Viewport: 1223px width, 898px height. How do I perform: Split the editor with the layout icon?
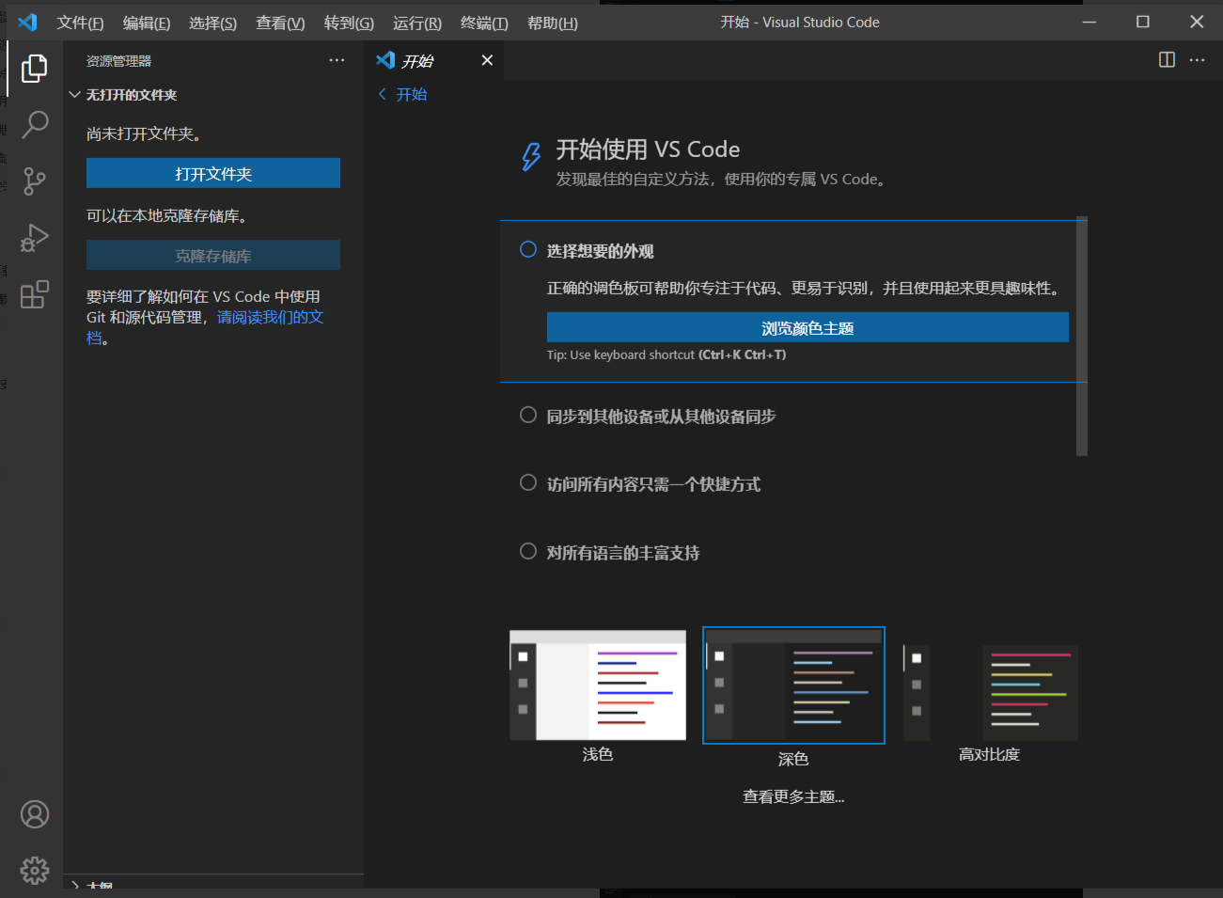pos(1167,60)
